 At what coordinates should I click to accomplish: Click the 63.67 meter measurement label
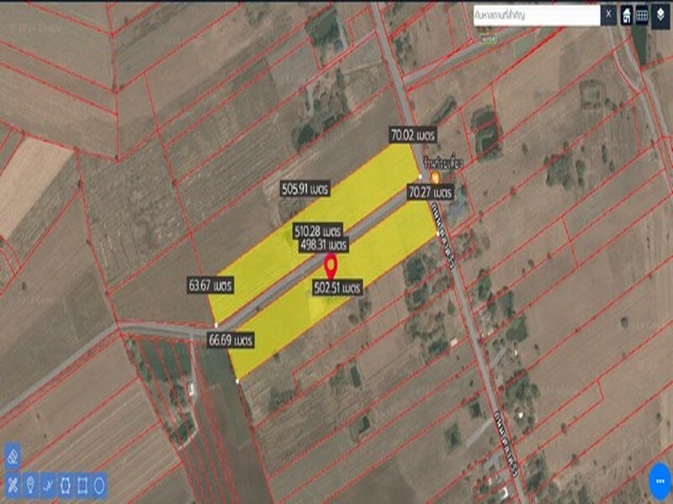click(210, 286)
